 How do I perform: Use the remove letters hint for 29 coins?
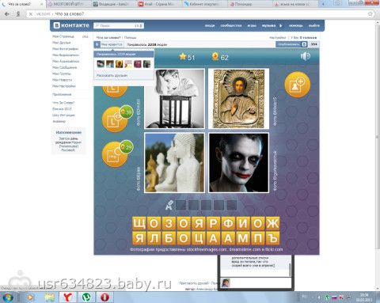[x=115, y=154]
